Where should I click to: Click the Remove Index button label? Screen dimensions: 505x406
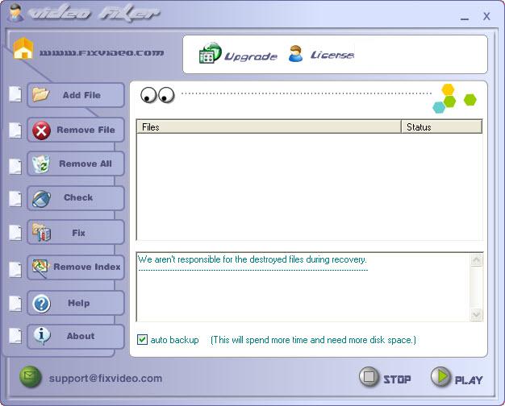click(87, 267)
